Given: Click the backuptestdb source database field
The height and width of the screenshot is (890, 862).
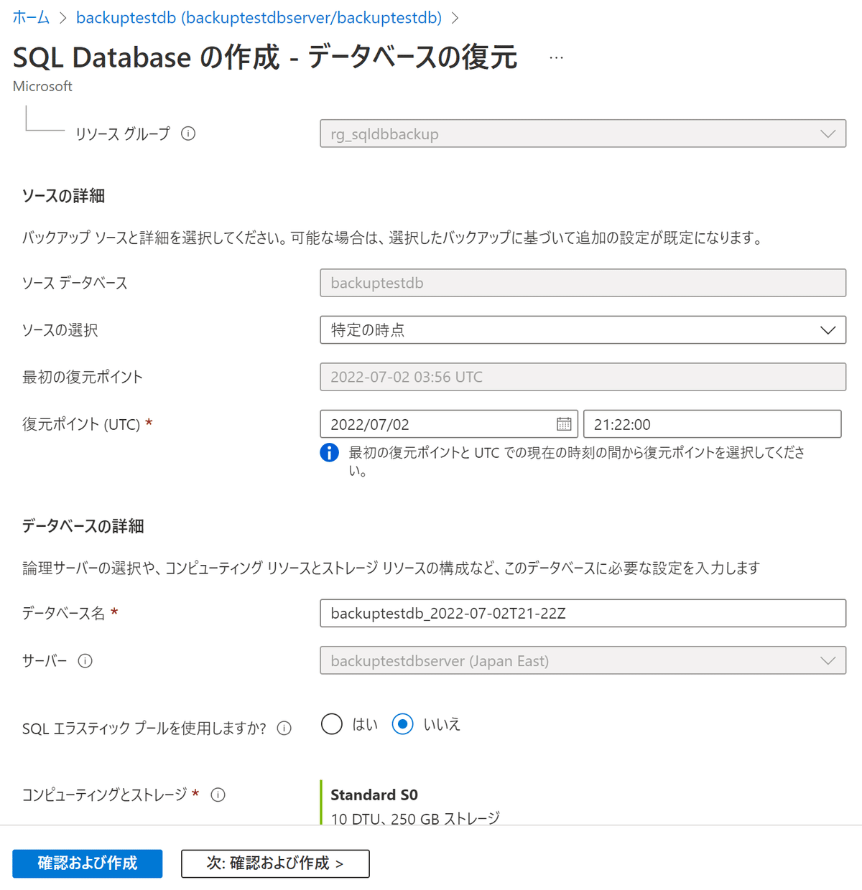Looking at the screenshot, I should pyautogui.click(x=583, y=283).
